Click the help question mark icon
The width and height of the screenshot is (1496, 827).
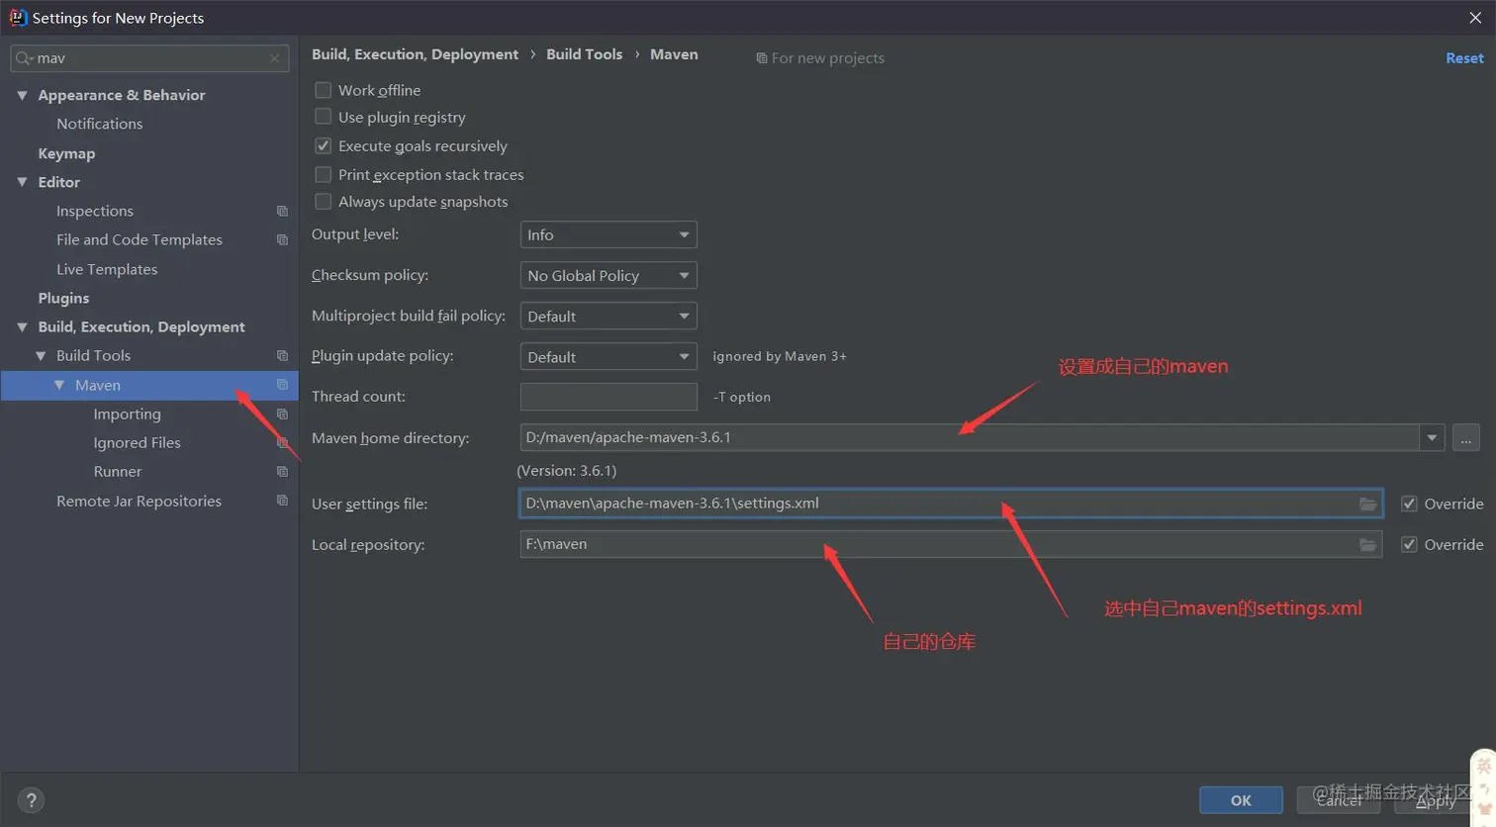pyautogui.click(x=31, y=800)
